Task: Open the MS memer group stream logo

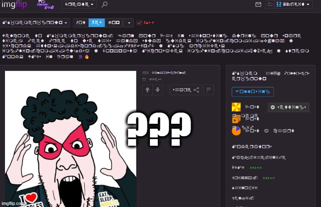Action: [45, 4]
